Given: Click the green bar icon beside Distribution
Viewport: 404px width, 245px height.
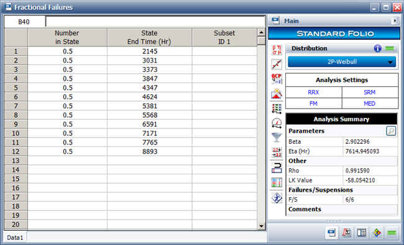Looking at the screenshot, I should tap(390, 48).
